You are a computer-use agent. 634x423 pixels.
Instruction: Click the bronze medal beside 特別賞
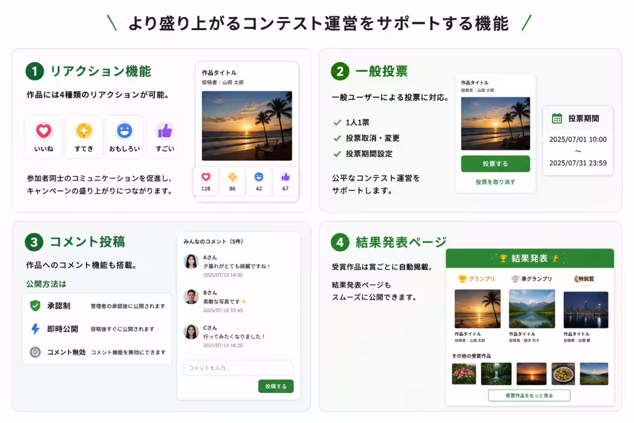point(577,279)
